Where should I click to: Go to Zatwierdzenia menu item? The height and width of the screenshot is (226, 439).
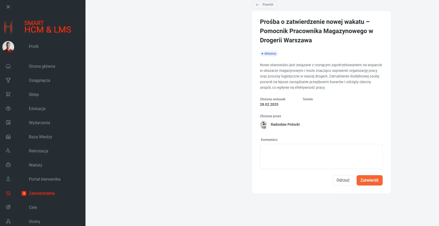click(42, 193)
